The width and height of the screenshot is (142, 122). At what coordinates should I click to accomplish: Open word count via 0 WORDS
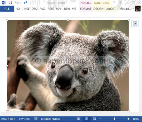pos(25,119)
